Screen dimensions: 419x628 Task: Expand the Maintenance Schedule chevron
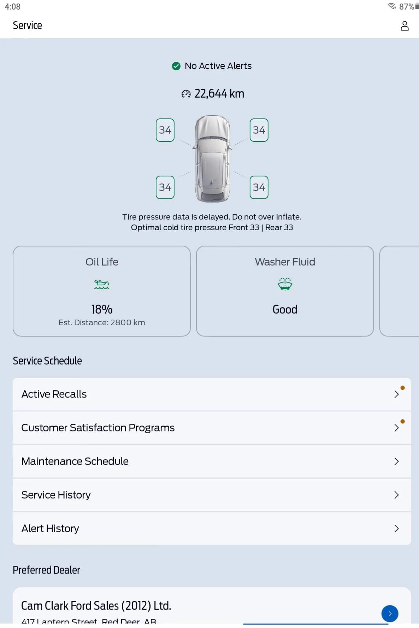396,461
